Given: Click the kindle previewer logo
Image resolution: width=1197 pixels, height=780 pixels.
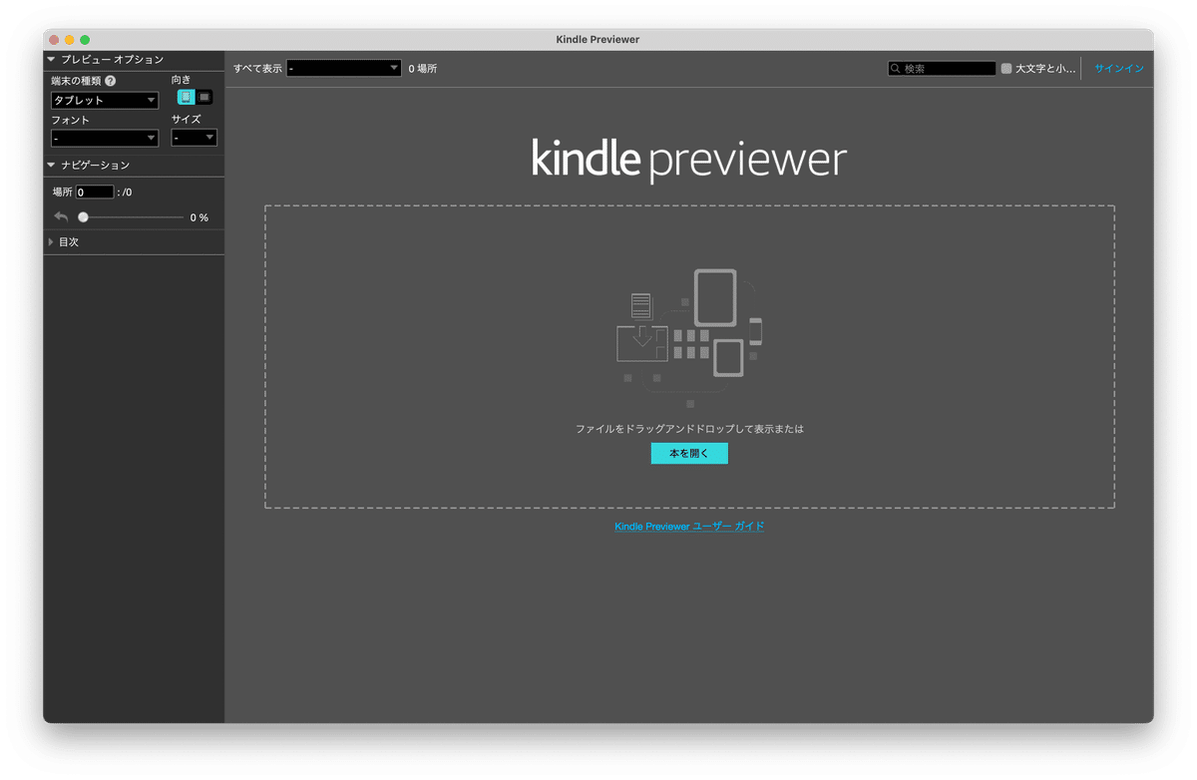Looking at the screenshot, I should (x=689, y=159).
